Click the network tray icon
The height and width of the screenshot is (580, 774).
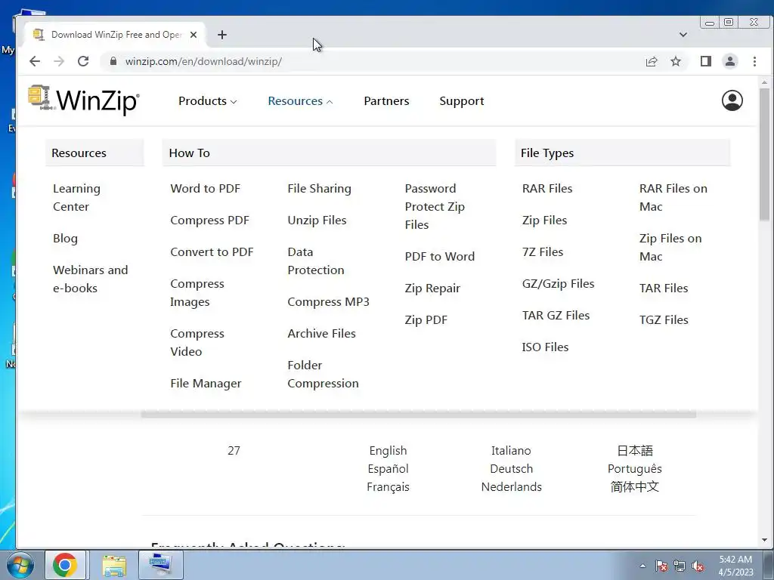tap(680, 566)
